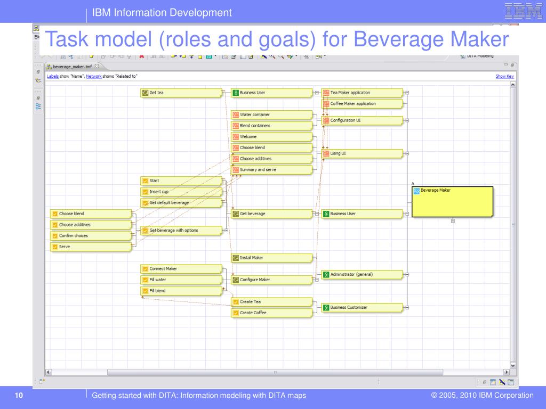Click the Start task checkmark icon

pos(145,181)
